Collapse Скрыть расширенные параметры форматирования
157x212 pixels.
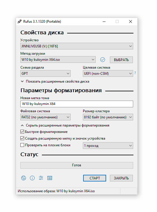click(65, 125)
